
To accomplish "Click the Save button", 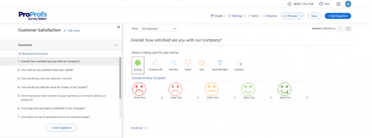I will [314, 16].
